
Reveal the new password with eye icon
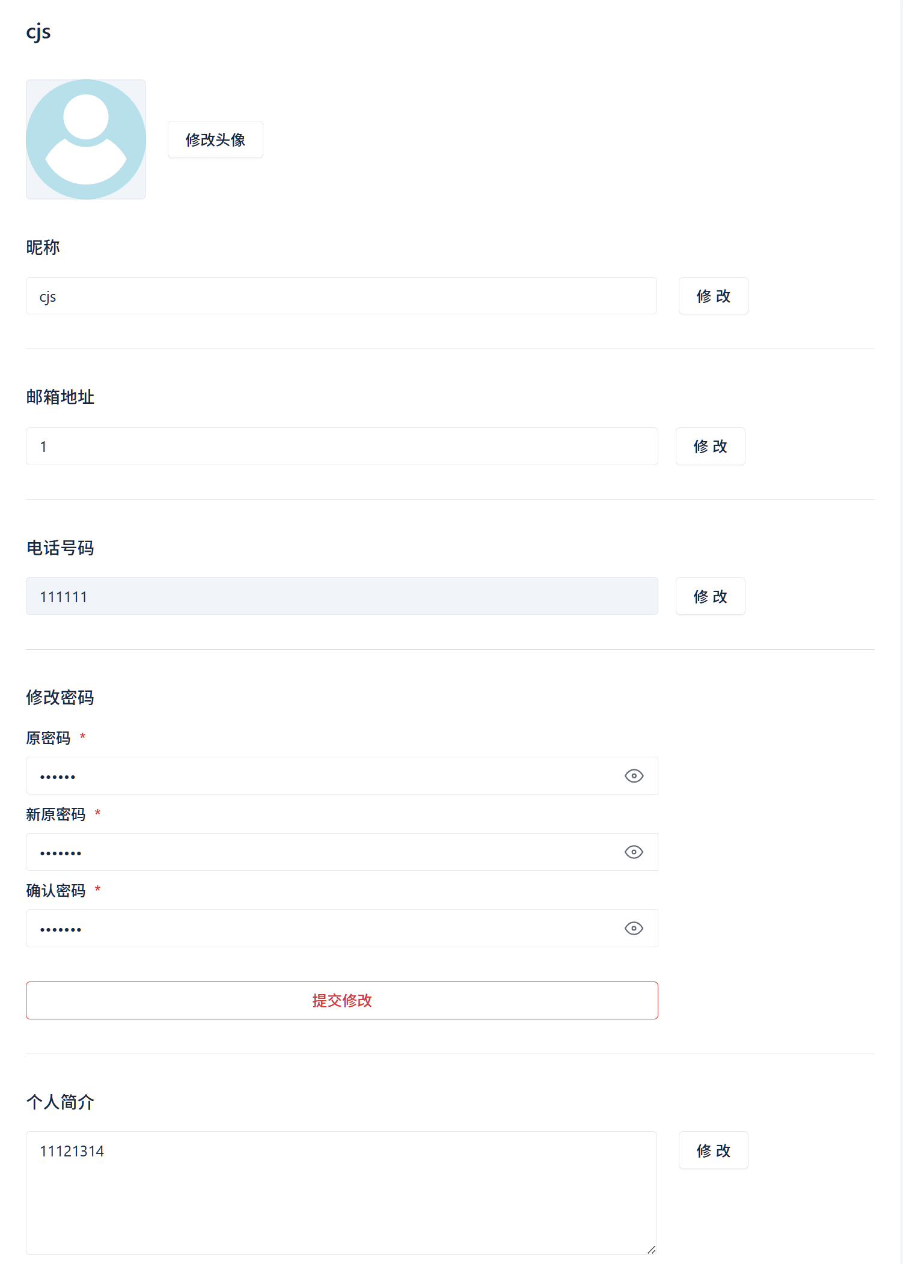[634, 852]
